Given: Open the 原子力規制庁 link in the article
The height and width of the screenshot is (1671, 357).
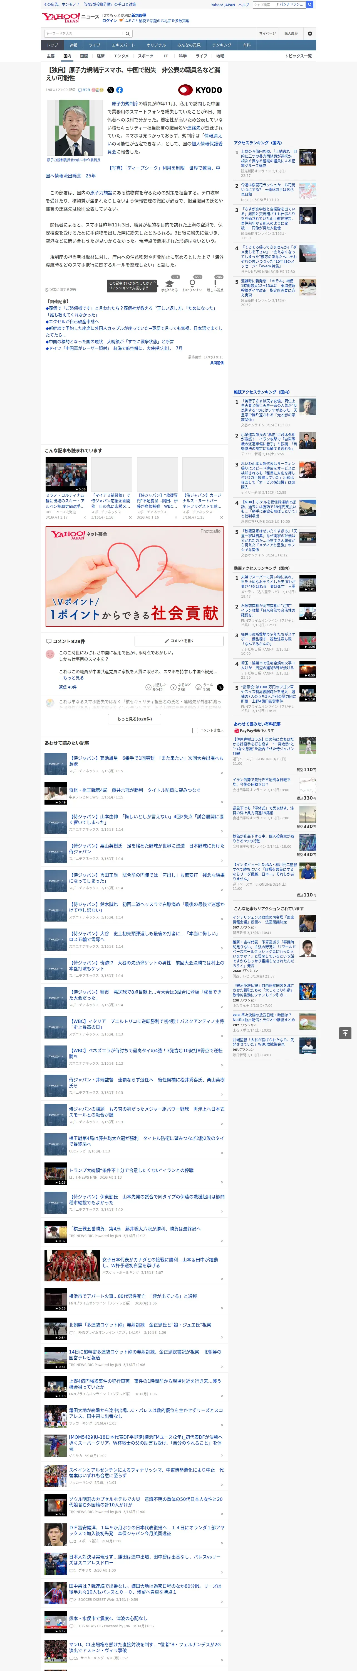Looking at the screenshot, I should click(x=125, y=104).
